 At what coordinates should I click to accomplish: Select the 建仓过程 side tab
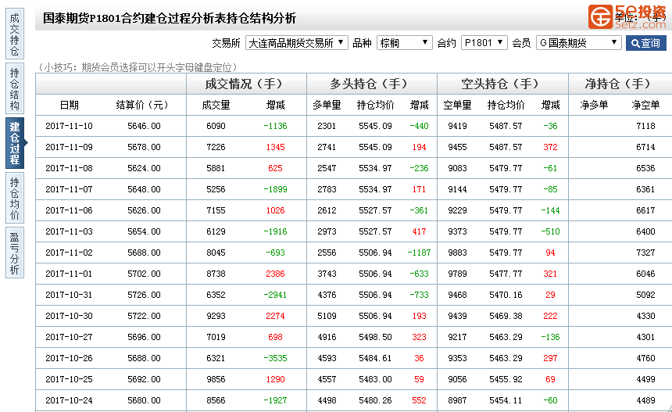(x=15, y=143)
